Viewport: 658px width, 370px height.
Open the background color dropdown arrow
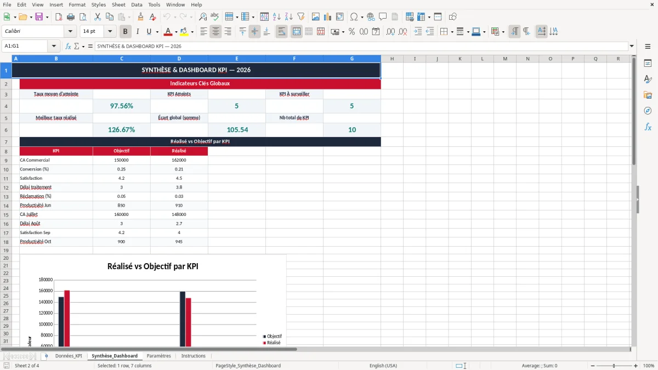pyautogui.click(x=192, y=32)
